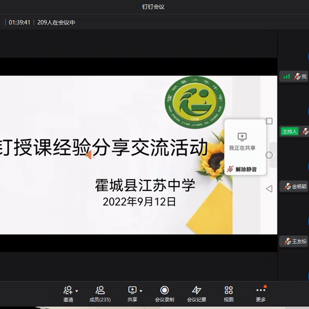Click the 霍城县江苏中学 text on slide
309x309 pixels.
(145, 185)
